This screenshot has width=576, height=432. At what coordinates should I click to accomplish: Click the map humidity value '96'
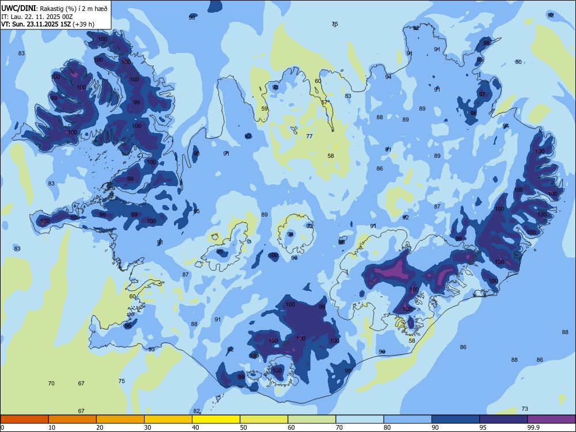[128, 326]
